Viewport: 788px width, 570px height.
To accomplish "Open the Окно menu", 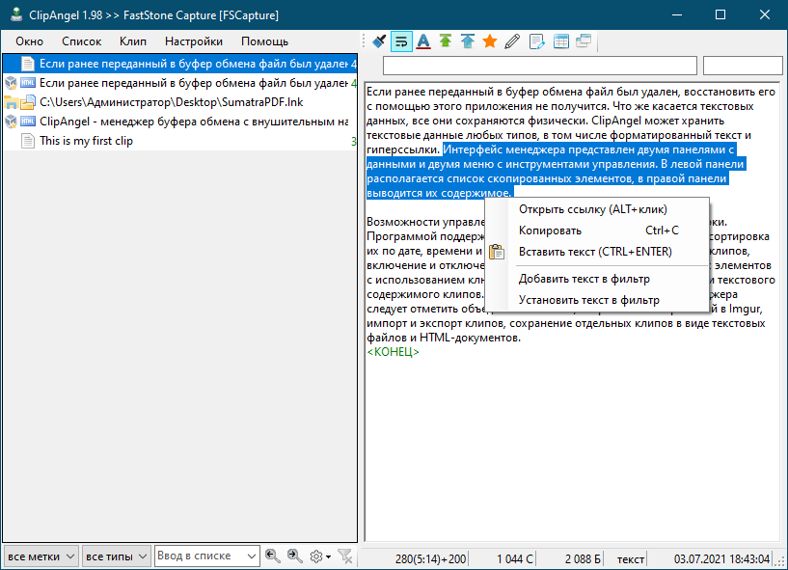I will point(29,41).
